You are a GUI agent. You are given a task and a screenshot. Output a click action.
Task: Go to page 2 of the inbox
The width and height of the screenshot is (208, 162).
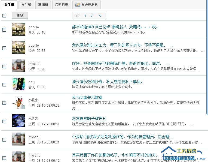point(92,16)
